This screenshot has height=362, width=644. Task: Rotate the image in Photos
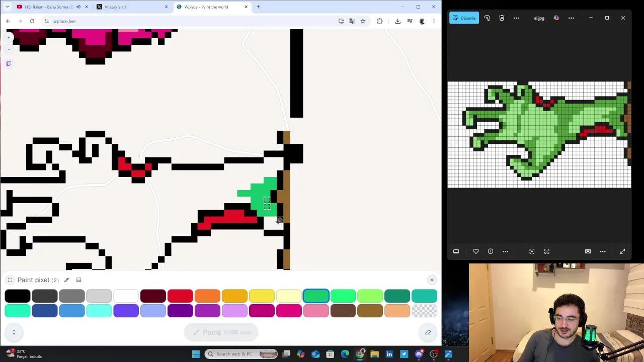point(487,18)
